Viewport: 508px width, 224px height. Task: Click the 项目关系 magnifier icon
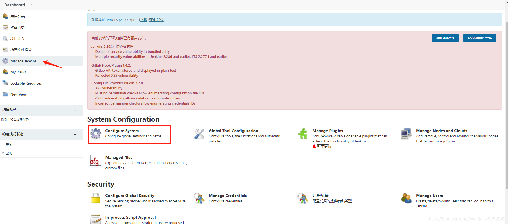click(5, 39)
